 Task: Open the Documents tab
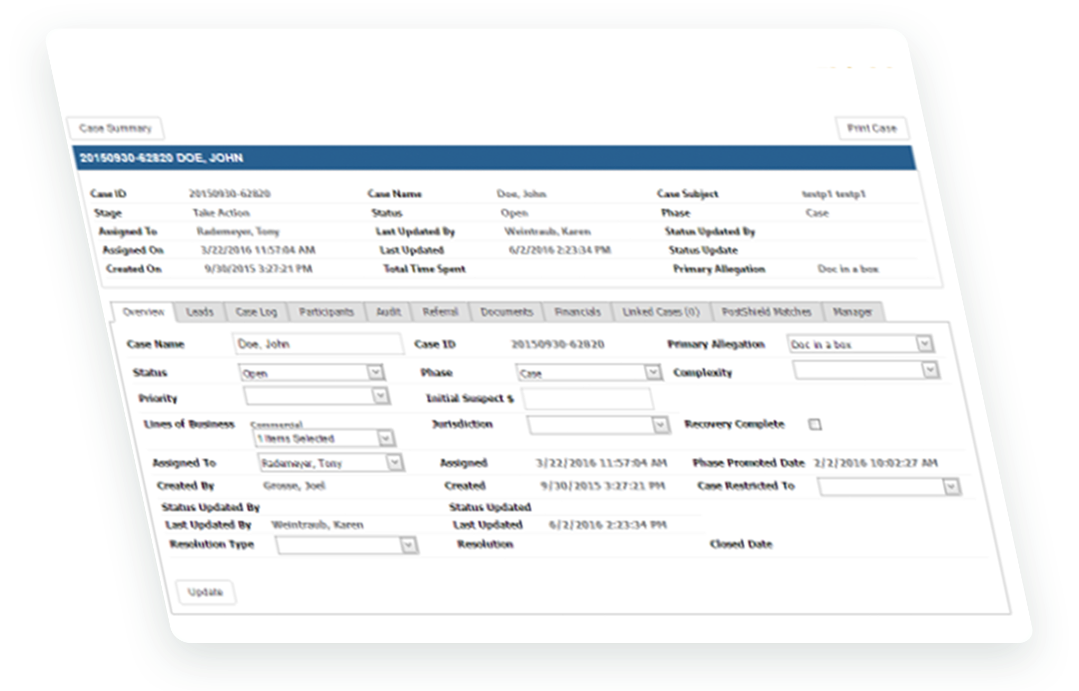(x=506, y=312)
